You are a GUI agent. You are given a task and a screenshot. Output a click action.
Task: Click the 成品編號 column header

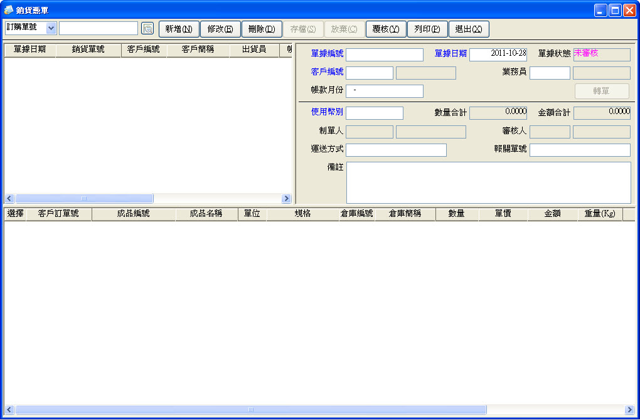point(134,214)
